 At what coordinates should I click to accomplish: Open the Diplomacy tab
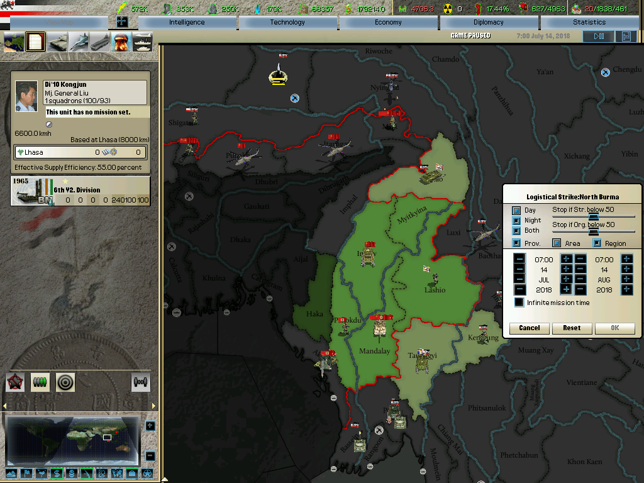click(489, 22)
